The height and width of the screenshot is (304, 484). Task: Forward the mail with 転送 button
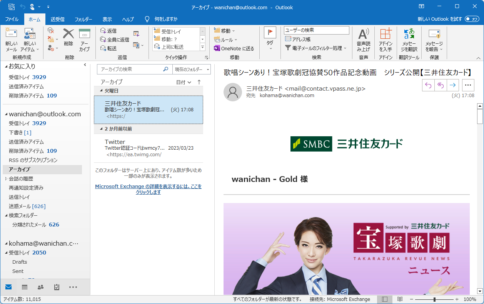(x=108, y=48)
